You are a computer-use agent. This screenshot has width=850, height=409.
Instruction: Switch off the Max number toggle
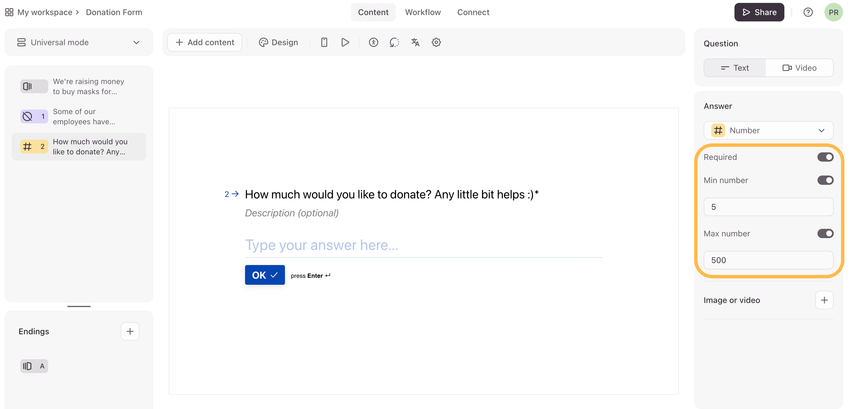click(x=825, y=233)
